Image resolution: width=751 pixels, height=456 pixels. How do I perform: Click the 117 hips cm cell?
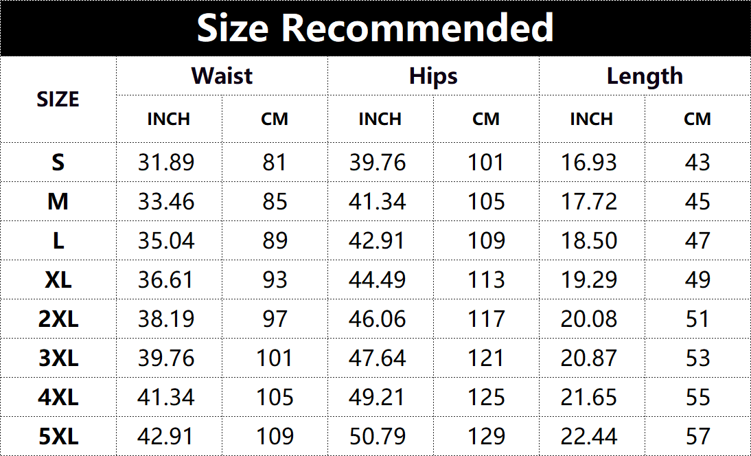tap(486, 319)
